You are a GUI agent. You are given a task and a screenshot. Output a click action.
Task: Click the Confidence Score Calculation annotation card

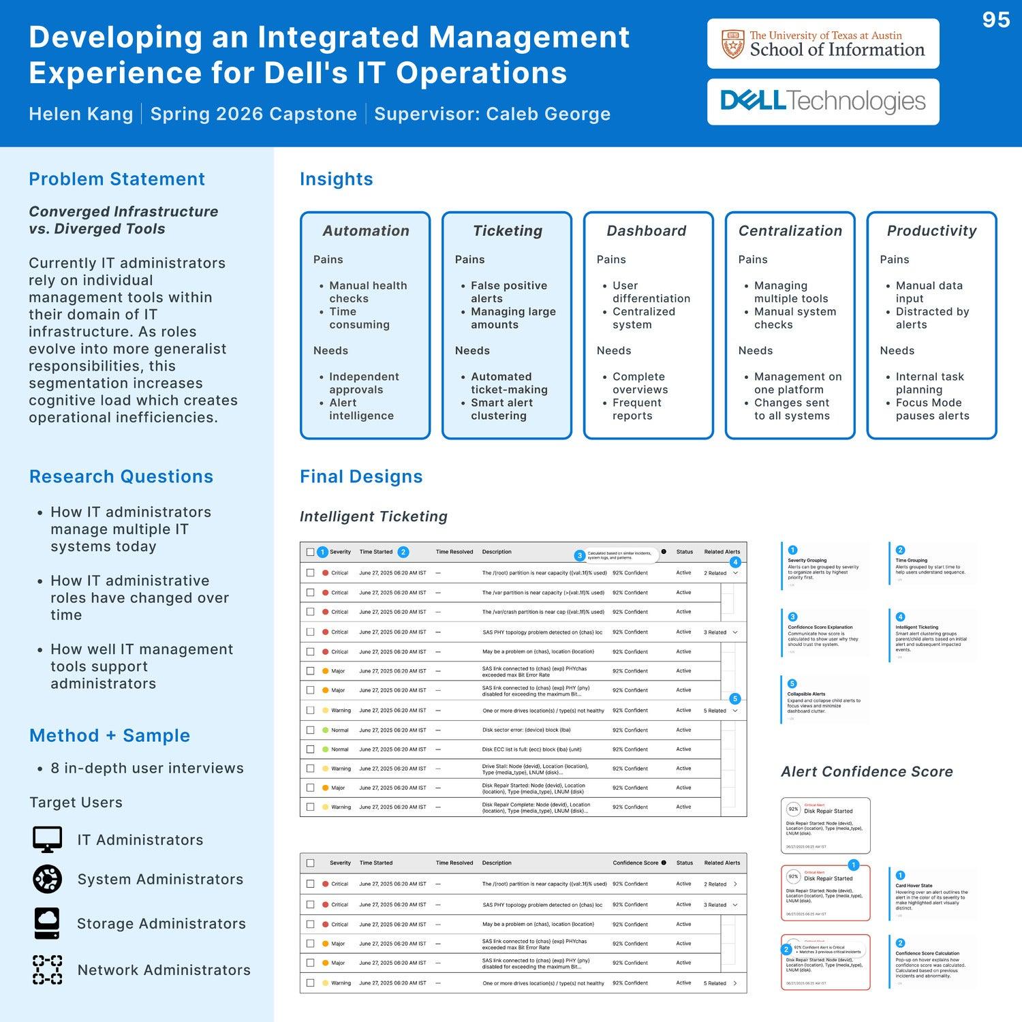tap(933, 961)
